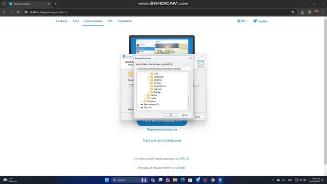Screen dimensions: 327x184
Task: Expand the New Volume (D:) drive arrow
Action: (x=138, y=104)
